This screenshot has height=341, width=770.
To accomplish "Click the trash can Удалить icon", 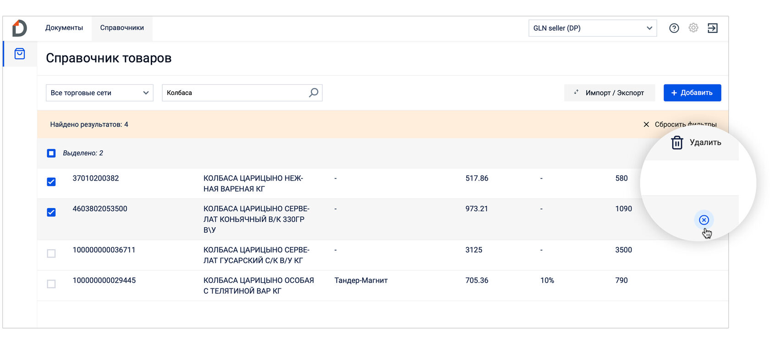I will [x=677, y=143].
